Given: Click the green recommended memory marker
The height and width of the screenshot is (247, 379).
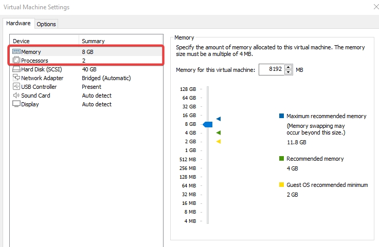Looking at the screenshot, I should click(219, 132).
